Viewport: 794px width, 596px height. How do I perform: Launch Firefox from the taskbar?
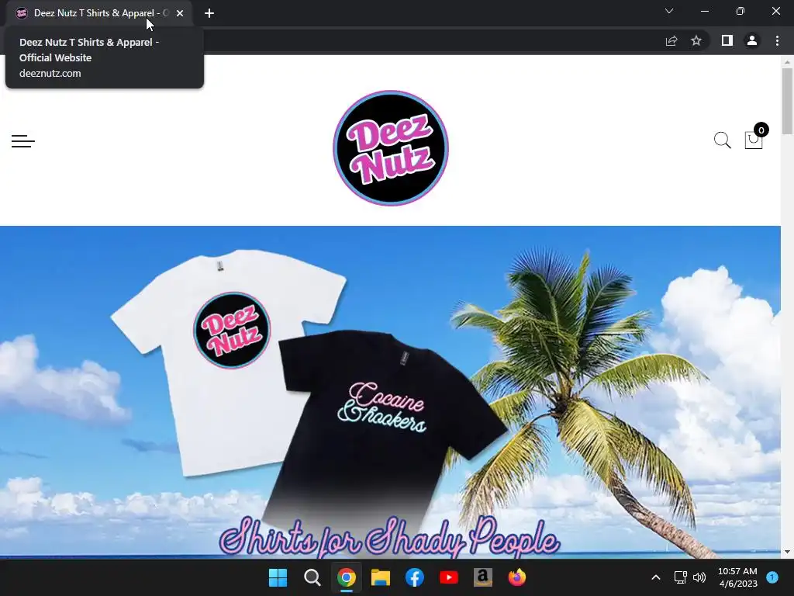pyautogui.click(x=517, y=577)
